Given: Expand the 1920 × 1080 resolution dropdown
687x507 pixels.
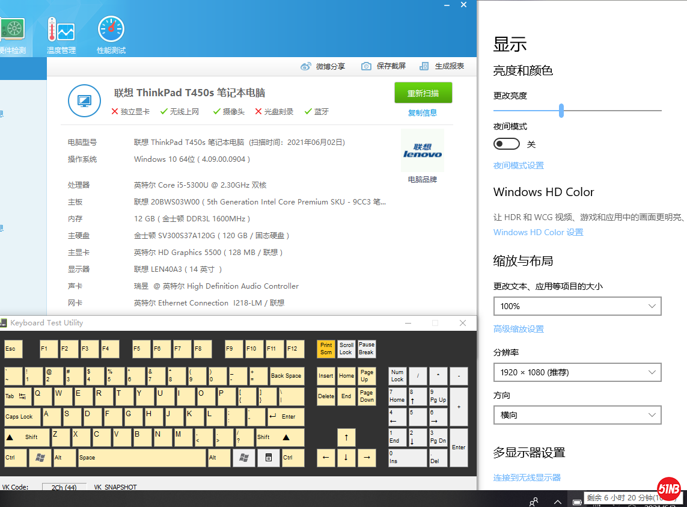Looking at the screenshot, I should tap(578, 372).
